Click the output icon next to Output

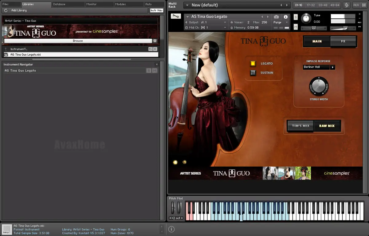186,22
